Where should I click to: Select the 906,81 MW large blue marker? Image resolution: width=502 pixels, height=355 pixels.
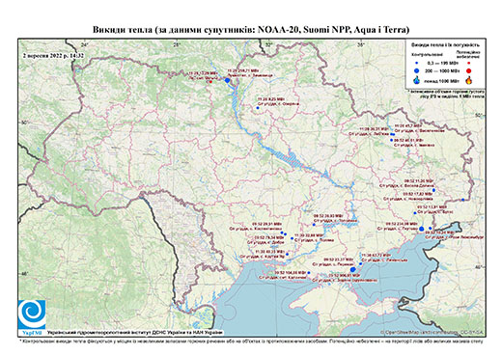pyautogui.click(x=352, y=269)
